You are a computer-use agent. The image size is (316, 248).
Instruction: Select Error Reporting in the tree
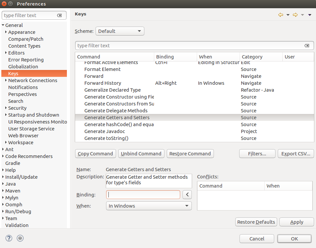(x=26, y=60)
